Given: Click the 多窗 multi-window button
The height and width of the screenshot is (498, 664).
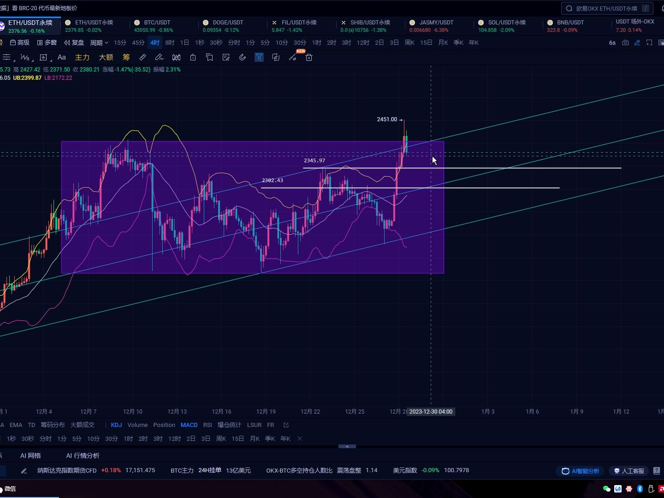Looking at the screenshot, I should (x=47, y=42).
